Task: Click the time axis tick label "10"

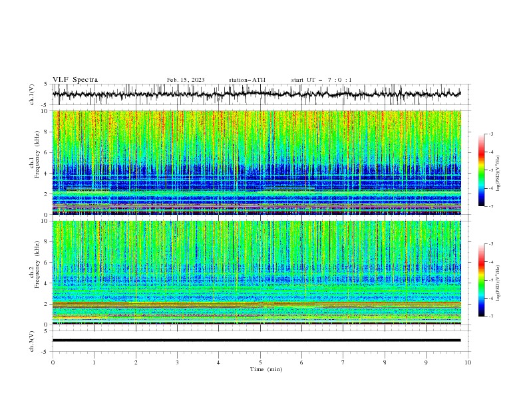Action: [468, 362]
